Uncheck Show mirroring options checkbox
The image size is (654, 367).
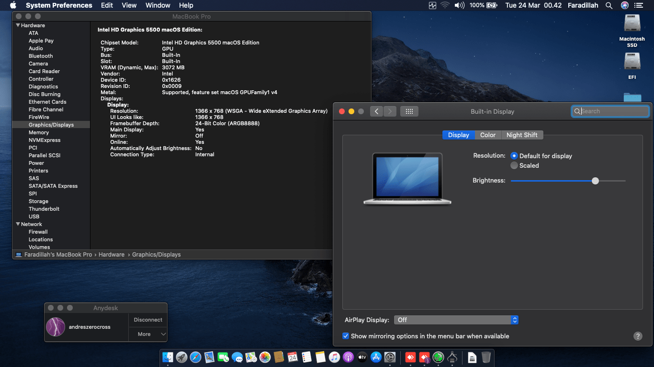(x=346, y=336)
